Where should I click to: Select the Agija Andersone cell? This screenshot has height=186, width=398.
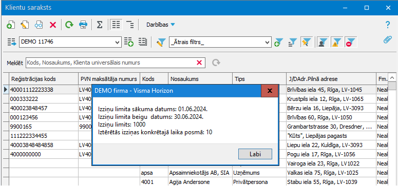200,182
